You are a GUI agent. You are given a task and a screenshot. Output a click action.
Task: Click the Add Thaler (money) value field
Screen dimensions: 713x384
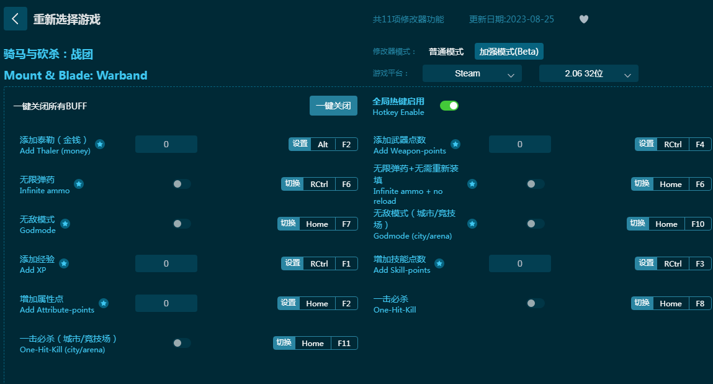point(166,144)
